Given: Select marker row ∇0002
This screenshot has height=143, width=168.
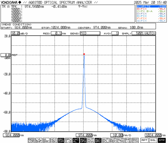Looking at the screenshot, I should (x=17, y=12).
